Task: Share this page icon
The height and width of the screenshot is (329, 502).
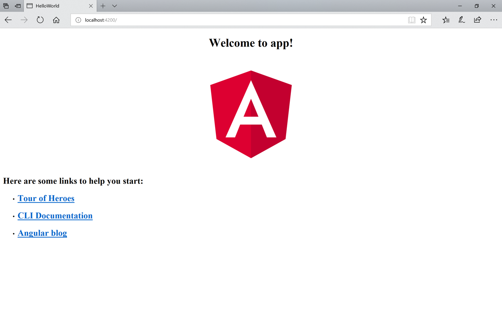Action: pos(478,20)
